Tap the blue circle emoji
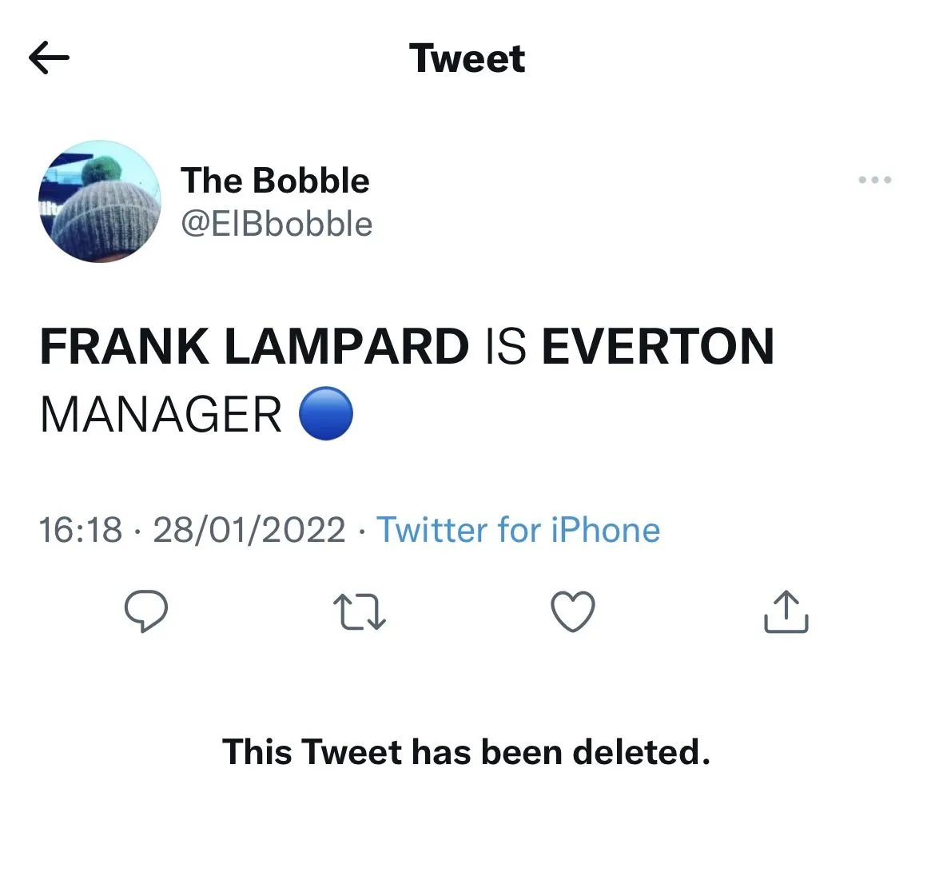This screenshot has height=880, width=935. (326, 414)
